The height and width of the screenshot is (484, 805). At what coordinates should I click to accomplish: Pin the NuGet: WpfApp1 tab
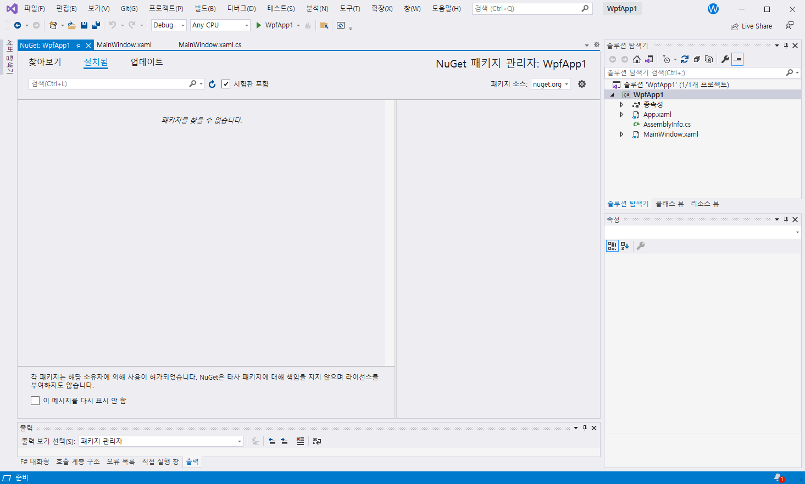(x=79, y=46)
